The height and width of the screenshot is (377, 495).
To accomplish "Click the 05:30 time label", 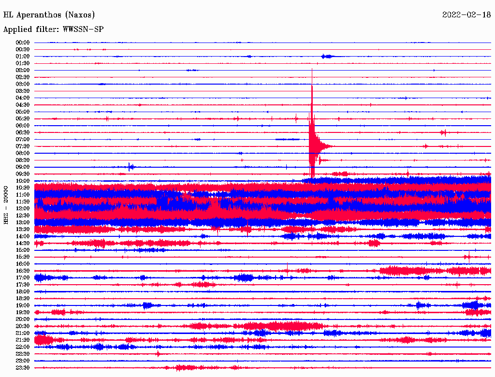I will coord(23,119).
